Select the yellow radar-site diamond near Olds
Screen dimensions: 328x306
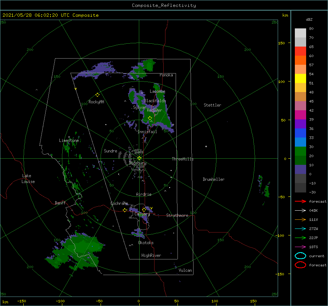139,158
